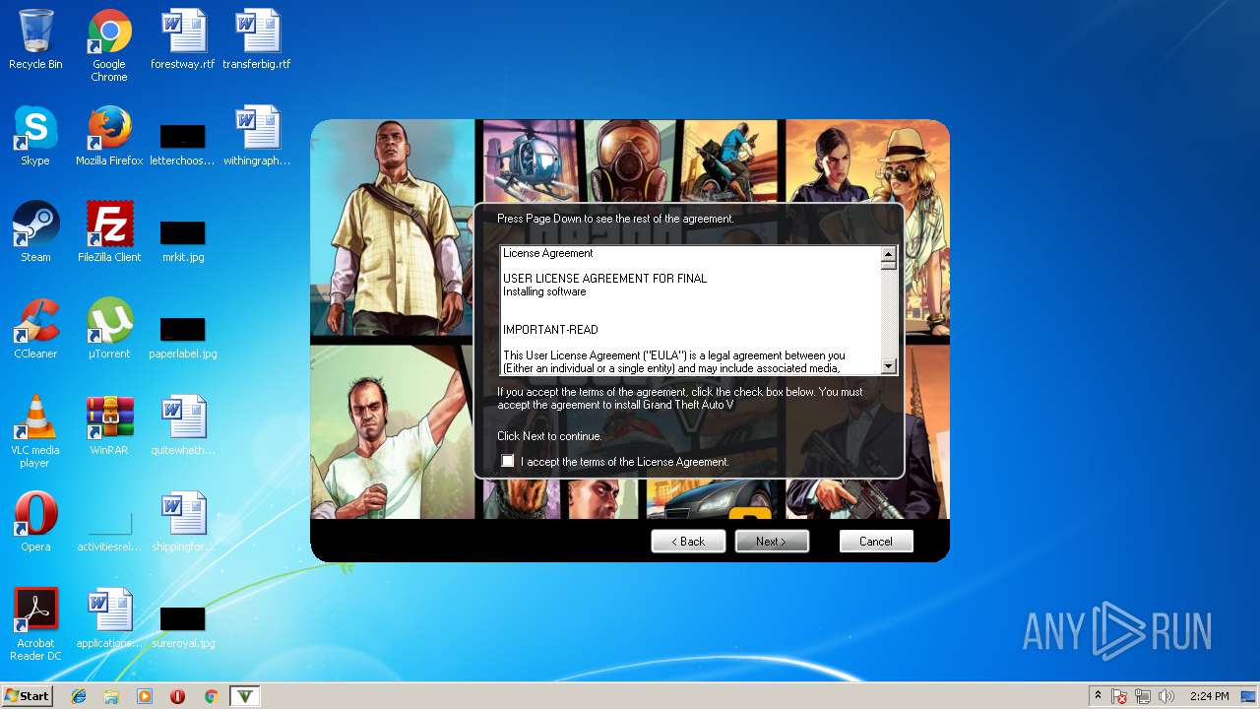1260x709 pixels.
Task: Select paperlabel.jpg desktop file
Action: coord(182,336)
